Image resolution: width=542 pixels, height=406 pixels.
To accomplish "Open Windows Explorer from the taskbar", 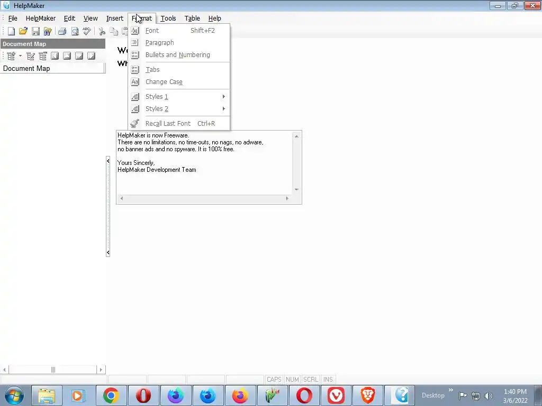I will 47,395.
